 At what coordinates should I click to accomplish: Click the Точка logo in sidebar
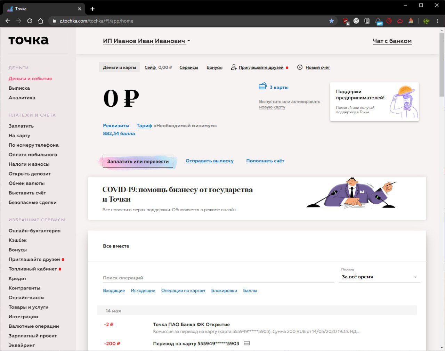[x=29, y=40]
